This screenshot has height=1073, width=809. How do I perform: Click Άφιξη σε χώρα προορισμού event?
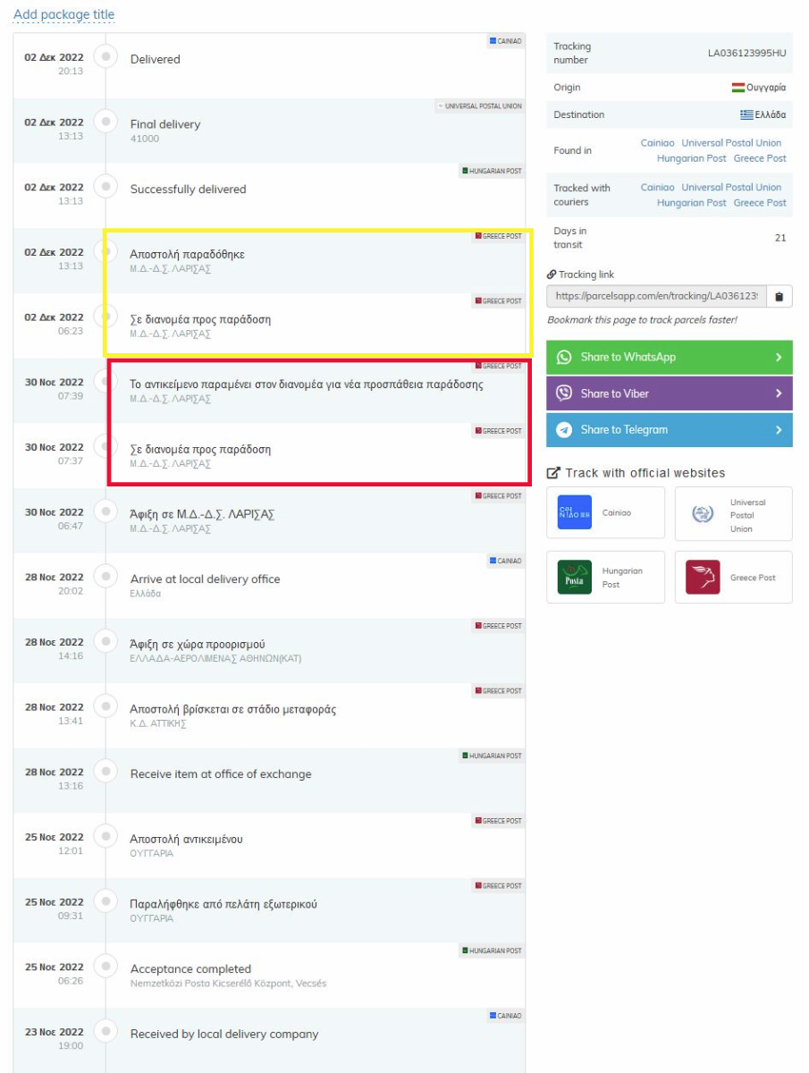tap(198, 645)
